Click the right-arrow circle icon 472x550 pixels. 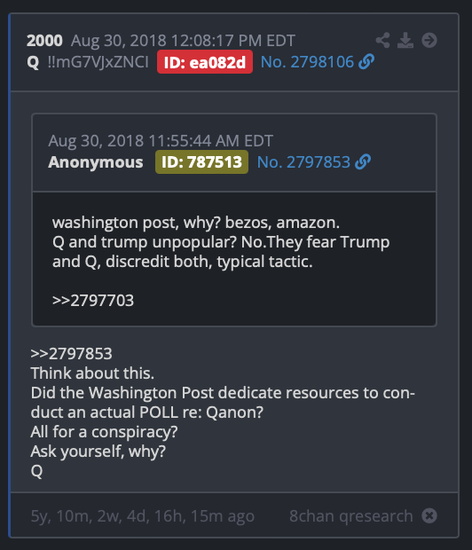[429, 40]
